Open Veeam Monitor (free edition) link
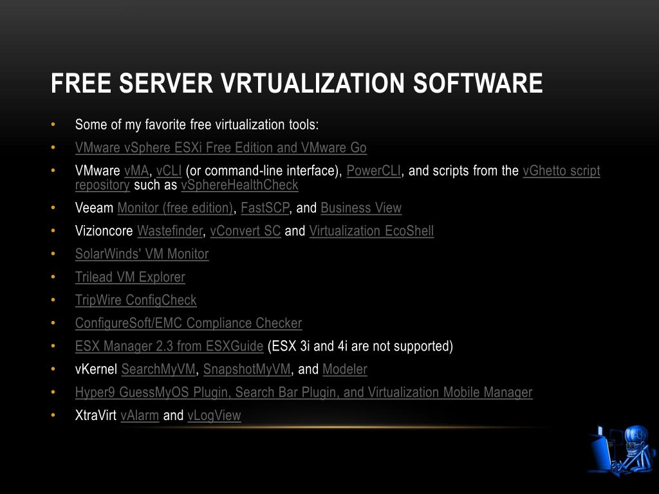This screenshot has height=494, width=659. tap(175, 208)
